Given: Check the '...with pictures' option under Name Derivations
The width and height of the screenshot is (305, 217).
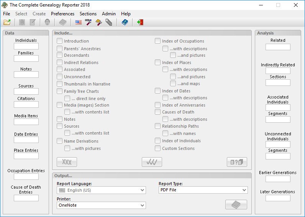Looking at the screenshot, I should tap(67, 148).
